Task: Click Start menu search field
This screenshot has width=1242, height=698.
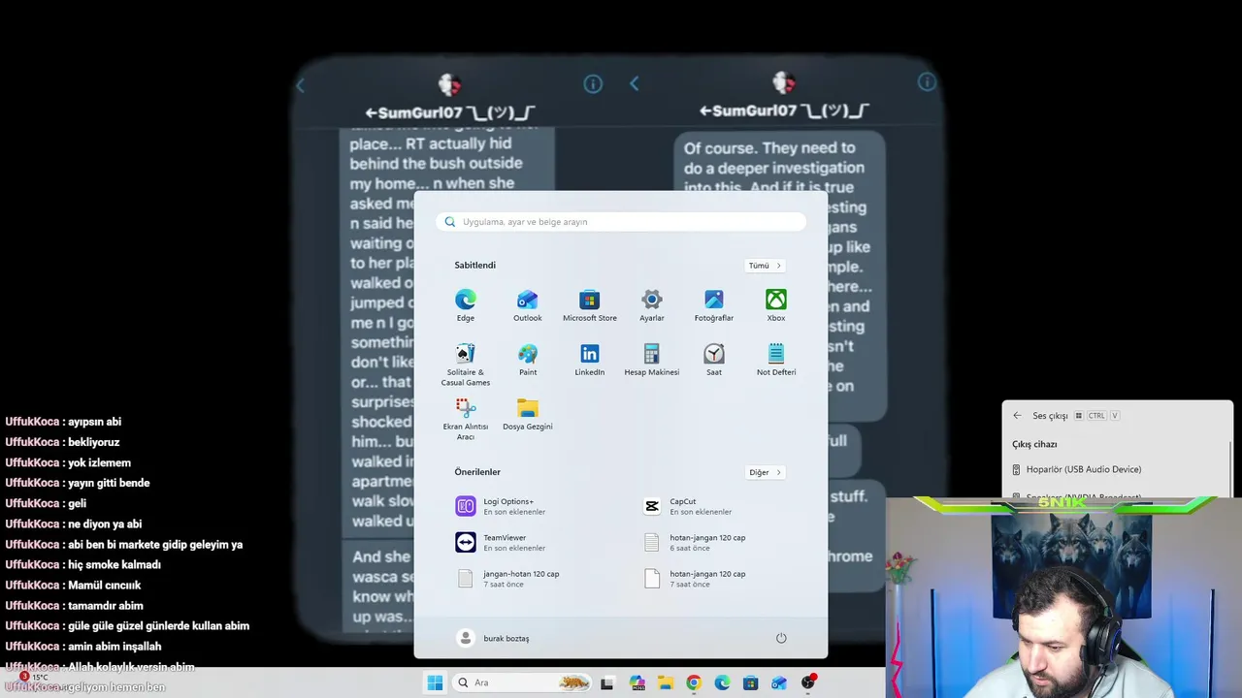Action: [x=621, y=222]
